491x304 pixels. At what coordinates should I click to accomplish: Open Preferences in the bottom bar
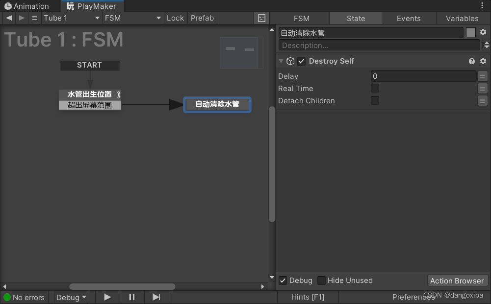[413, 297]
